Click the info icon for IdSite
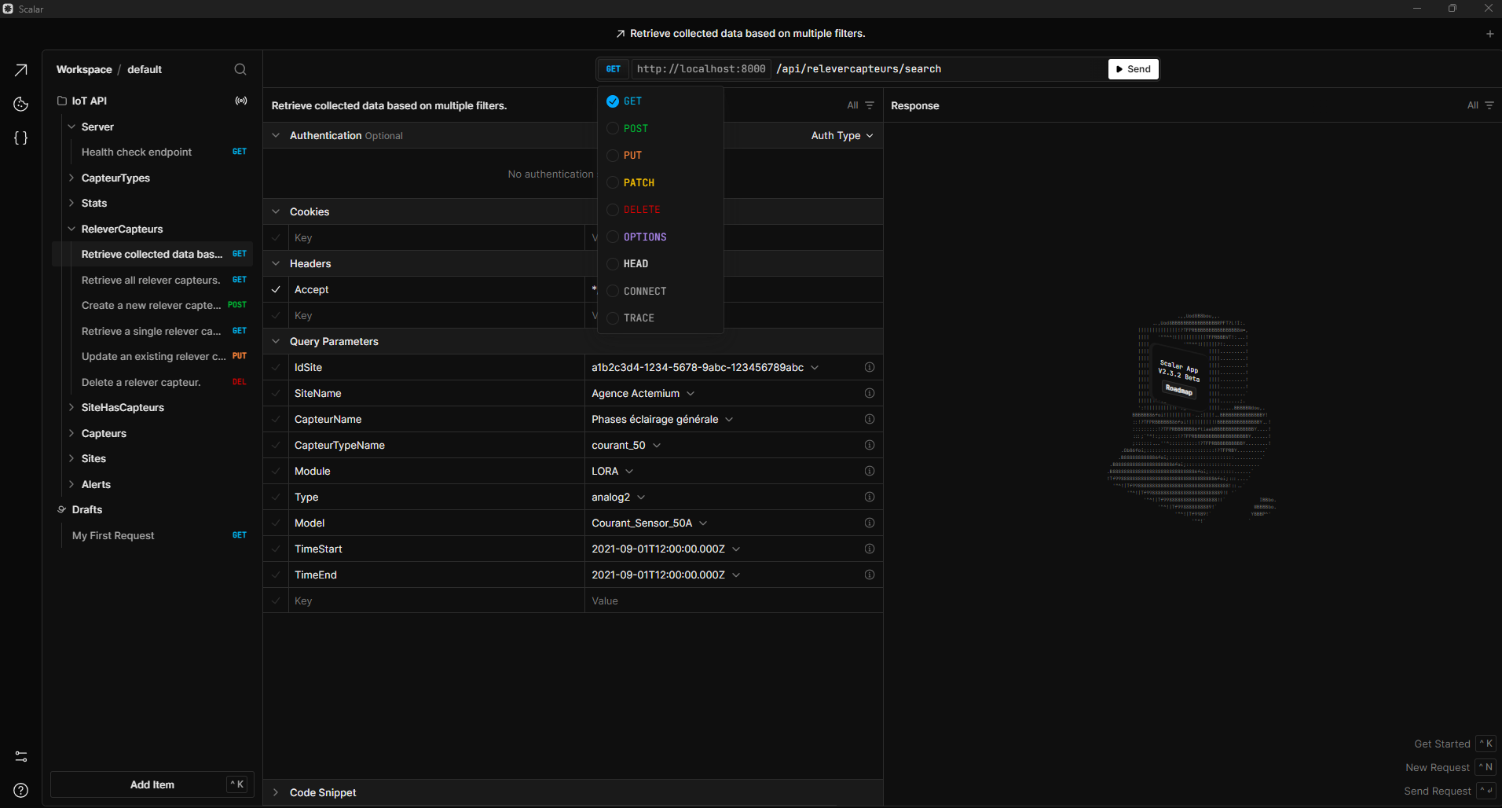Screen dimensions: 1502x808 870,367
